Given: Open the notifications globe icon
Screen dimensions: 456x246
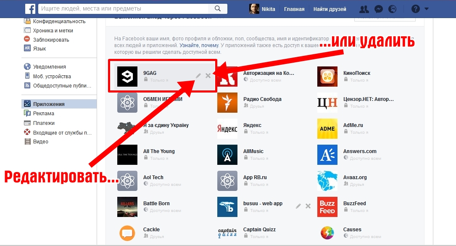Looking at the screenshot, I should 393,9.
